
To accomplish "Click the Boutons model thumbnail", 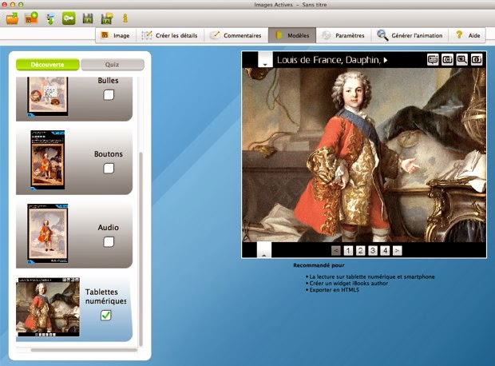I will tap(48, 160).
